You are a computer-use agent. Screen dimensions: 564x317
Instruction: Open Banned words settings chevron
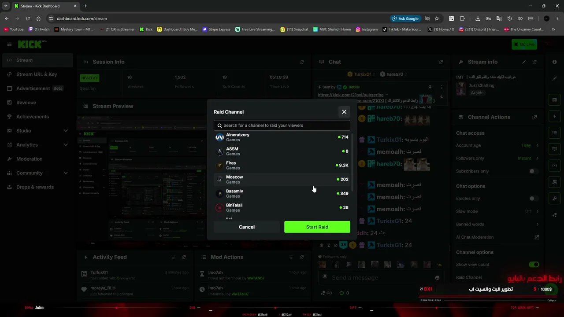[x=537, y=225]
